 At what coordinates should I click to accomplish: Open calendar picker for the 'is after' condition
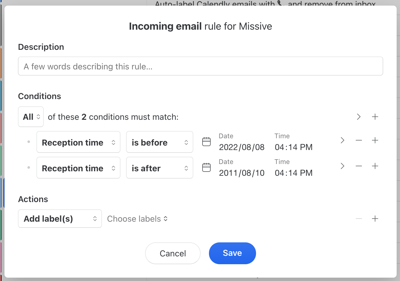click(206, 168)
